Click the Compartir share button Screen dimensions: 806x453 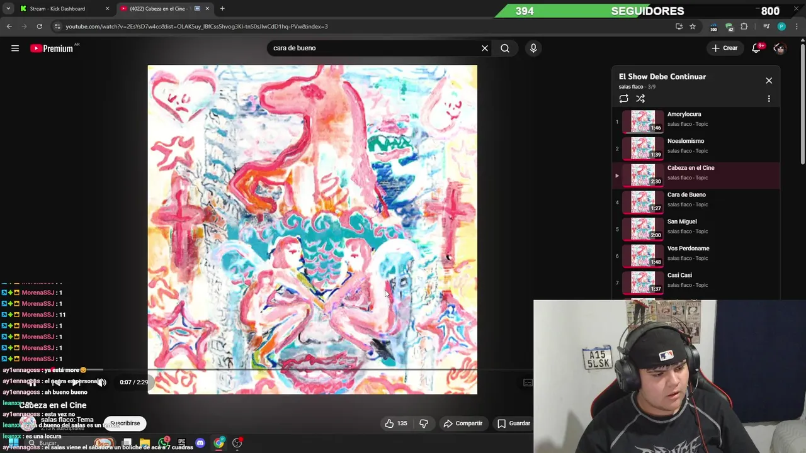tap(463, 423)
